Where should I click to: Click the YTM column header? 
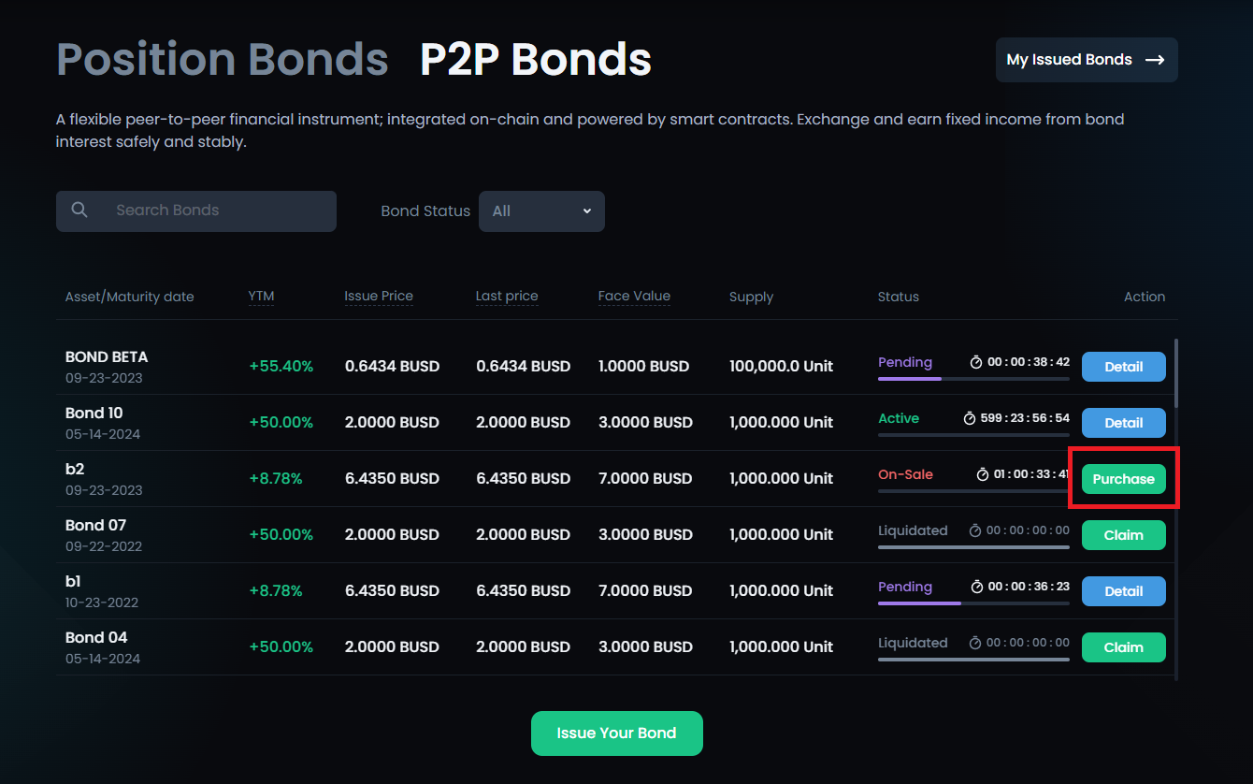pos(262,297)
